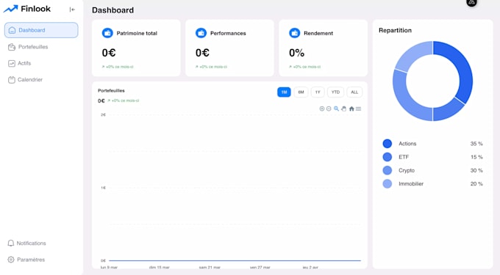Reset the chart zoom with the home icon
Image resolution: width=500 pixels, height=275 pixels.
click(351, 109)
